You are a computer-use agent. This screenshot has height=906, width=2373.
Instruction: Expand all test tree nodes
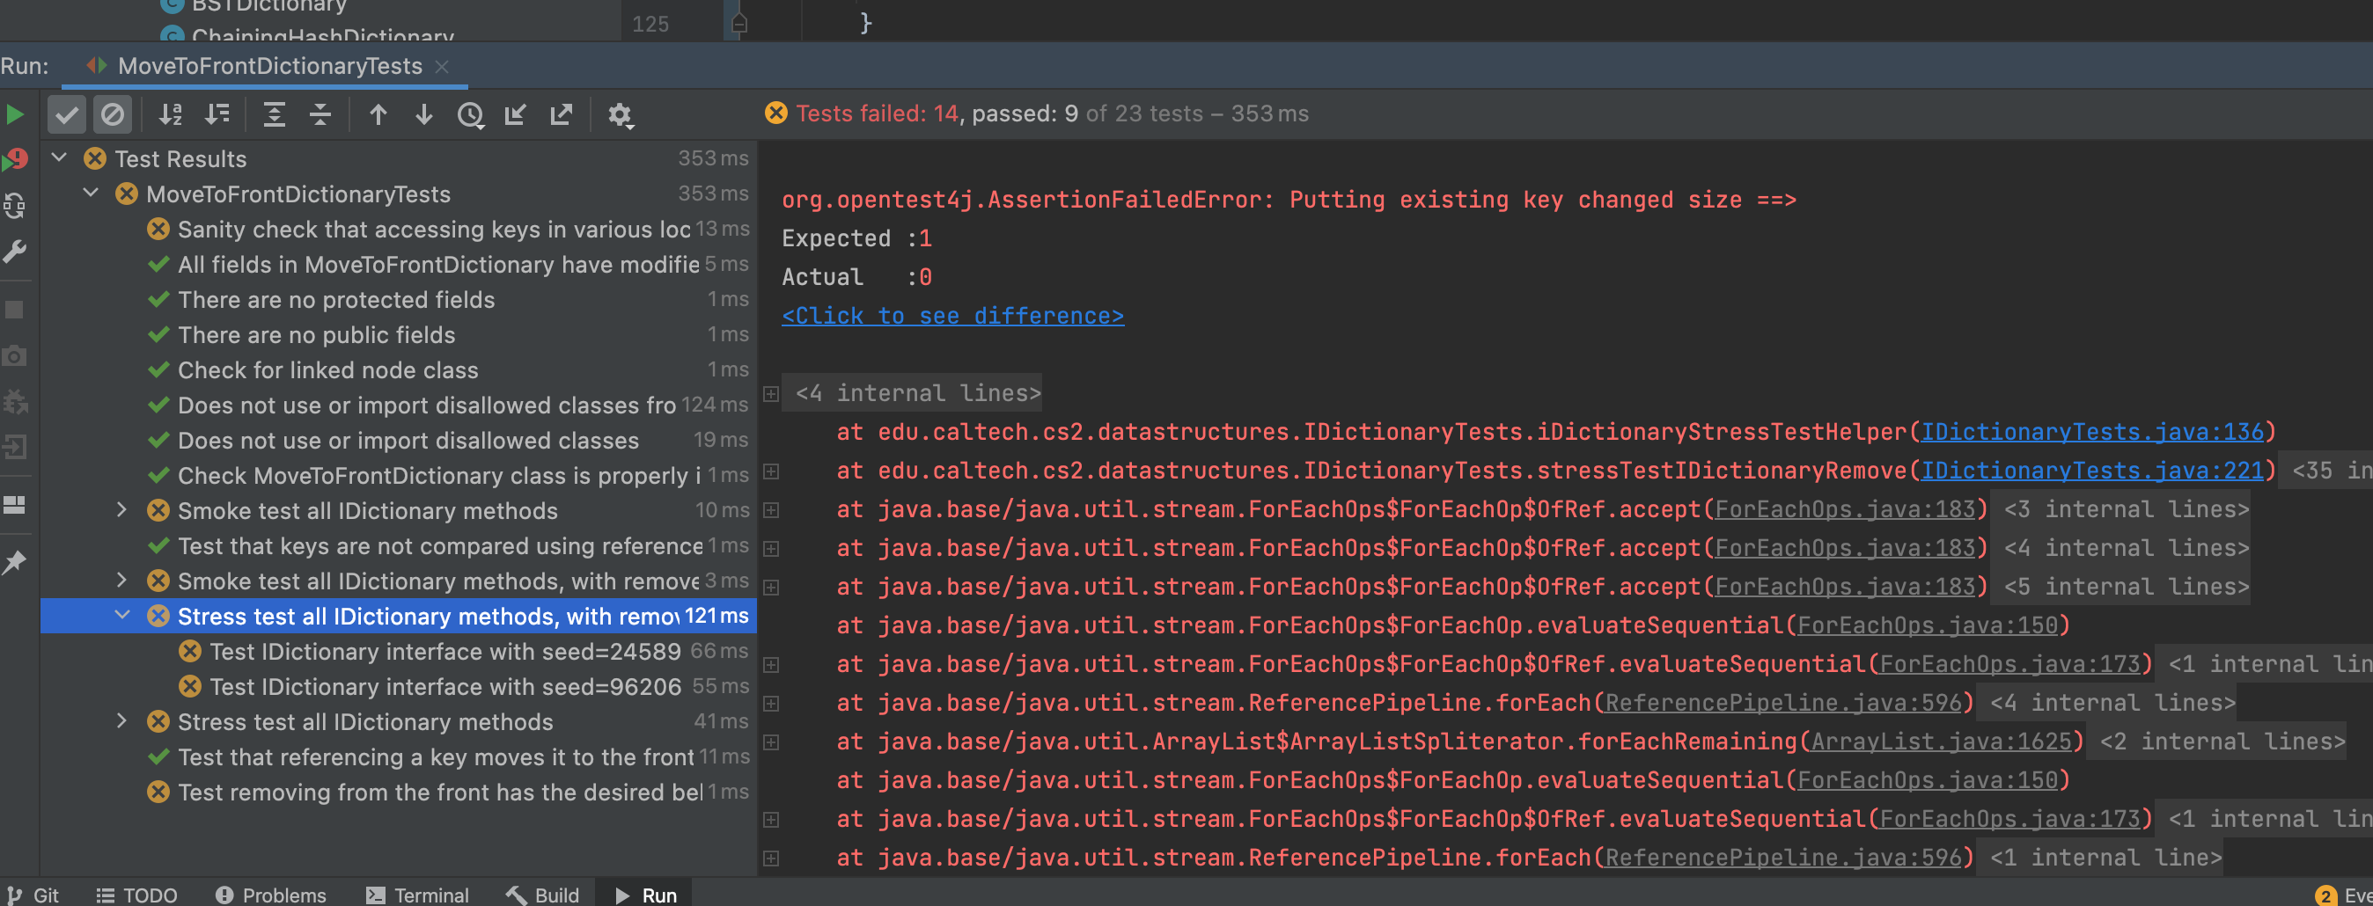[274, 115]
